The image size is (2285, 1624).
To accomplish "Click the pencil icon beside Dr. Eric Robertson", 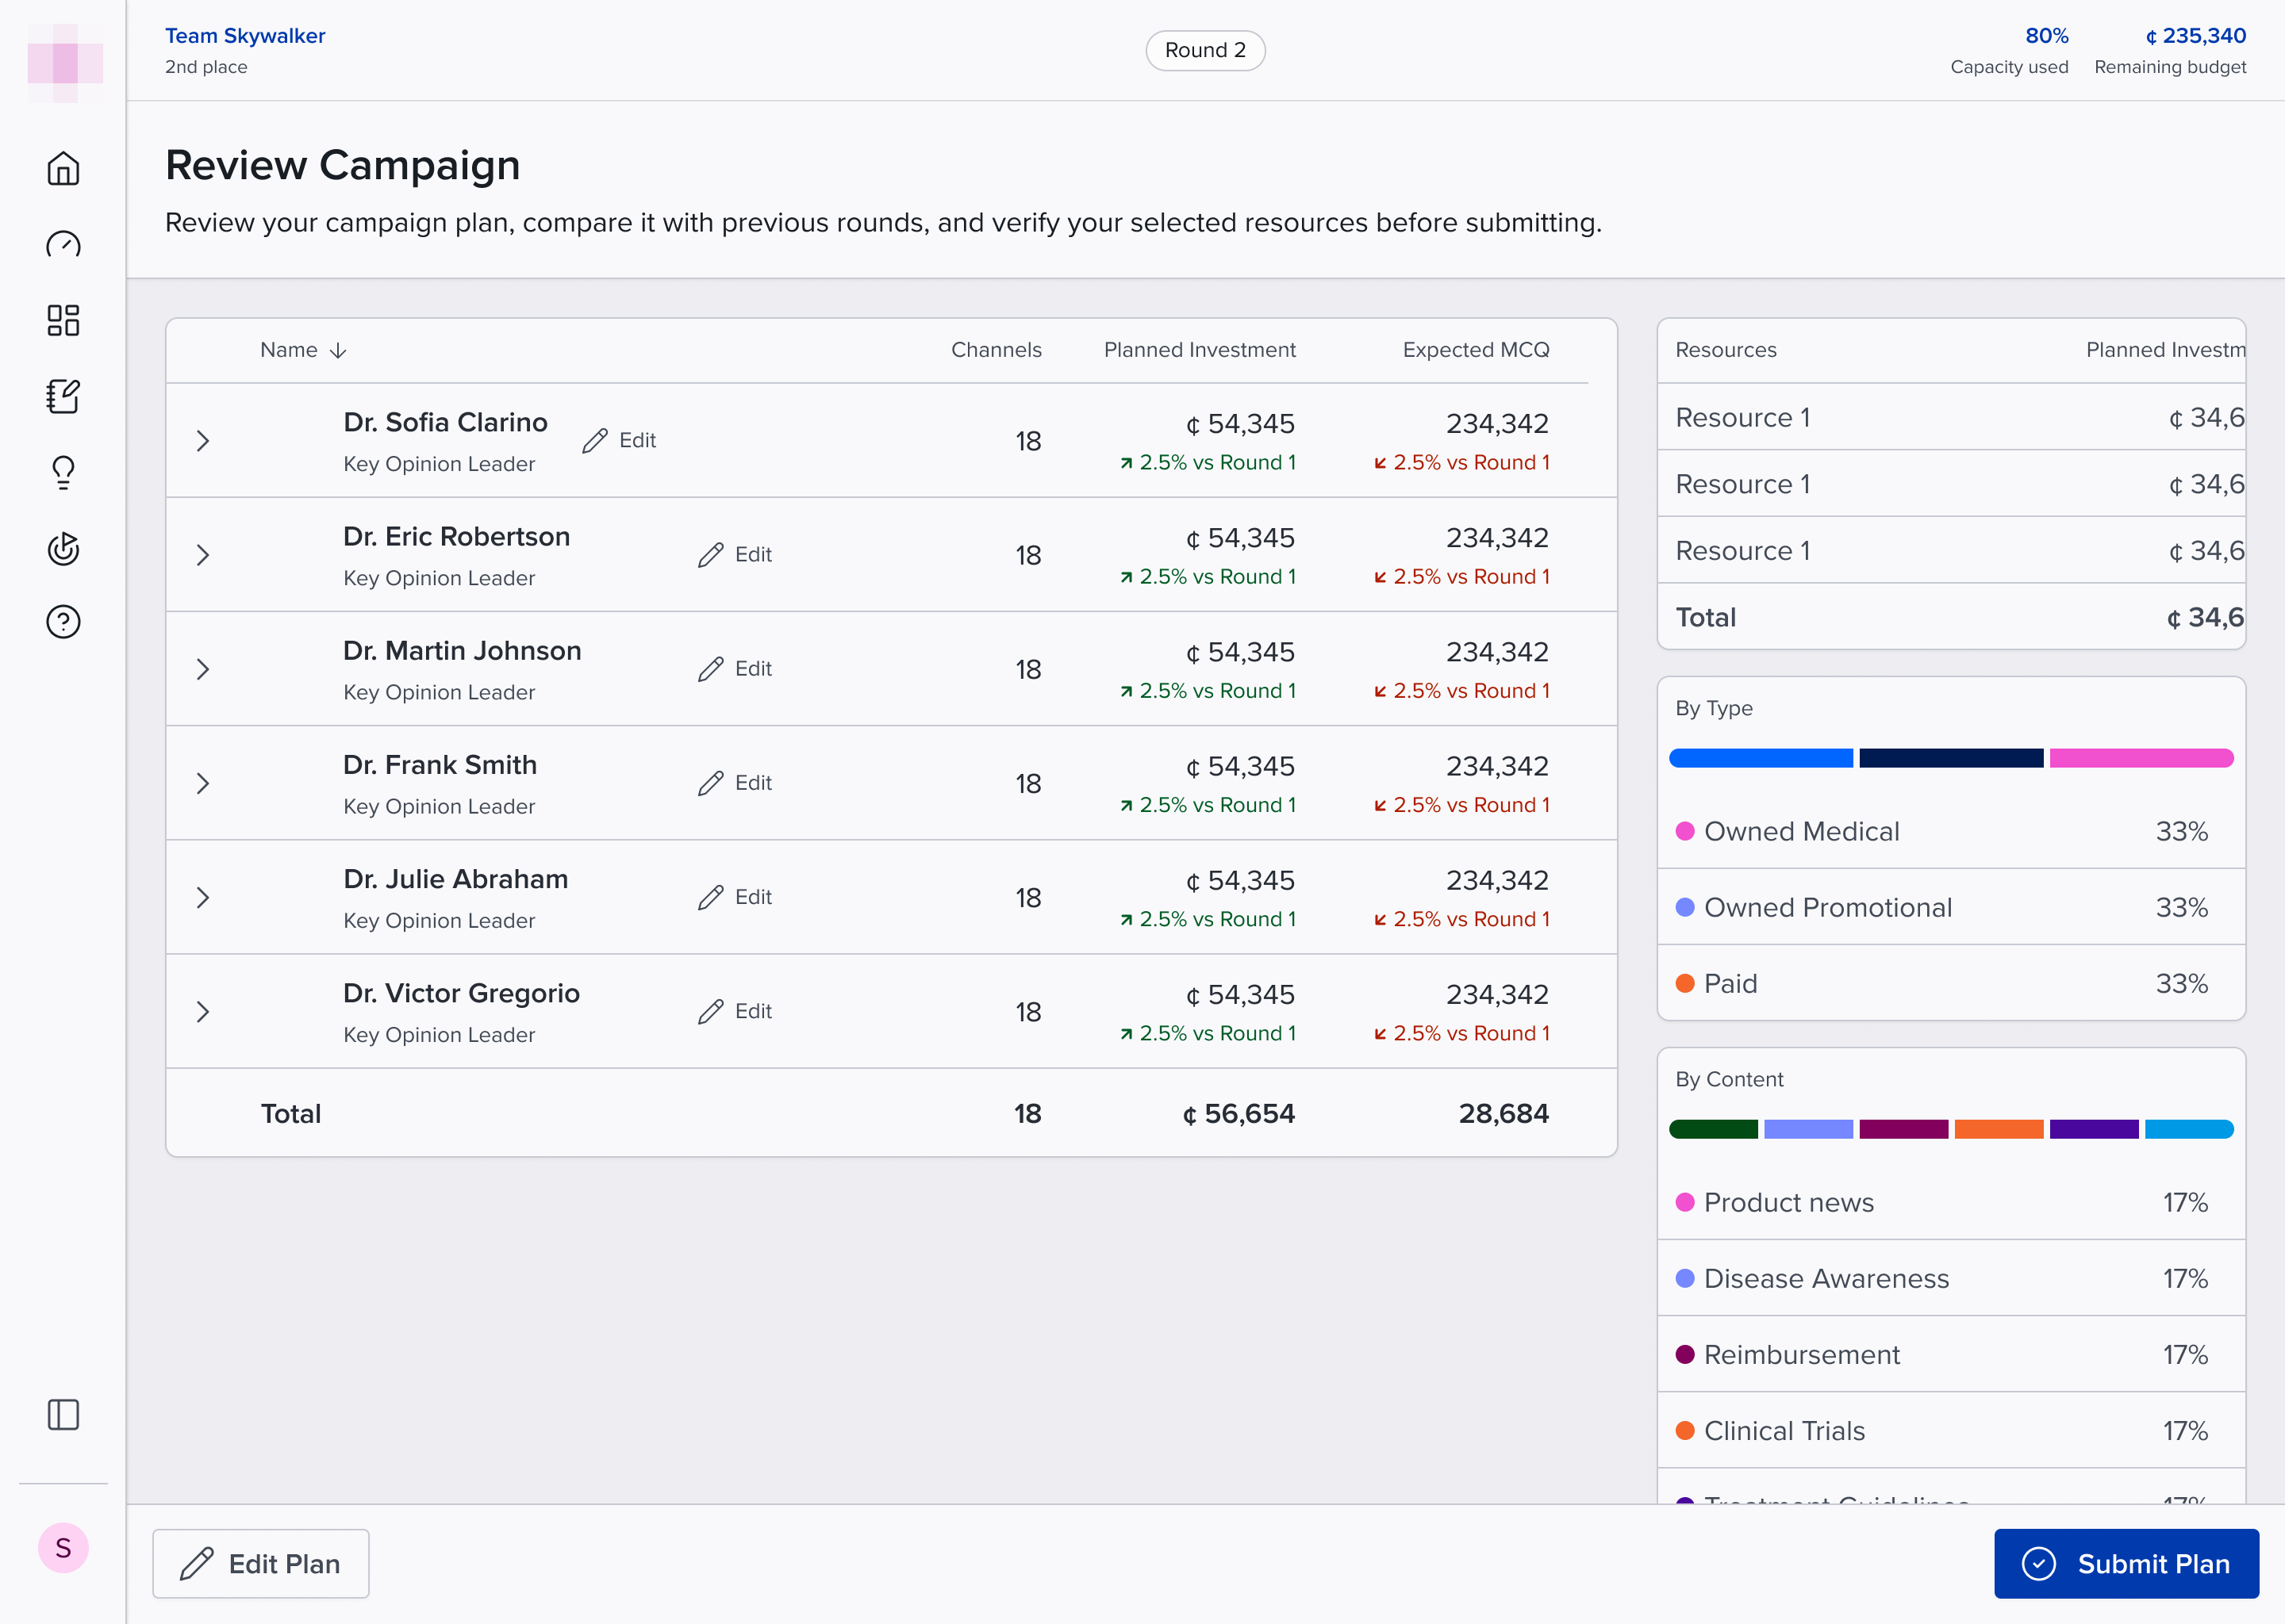I will point(710,555).
